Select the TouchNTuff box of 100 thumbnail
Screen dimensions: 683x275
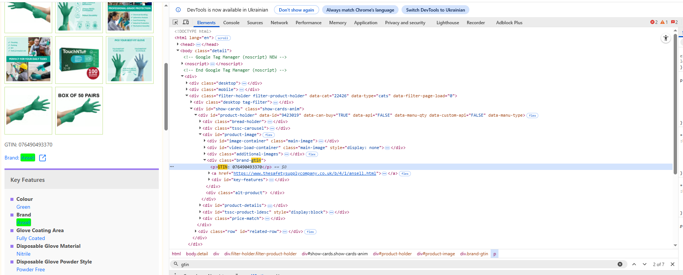click(79, 60)
